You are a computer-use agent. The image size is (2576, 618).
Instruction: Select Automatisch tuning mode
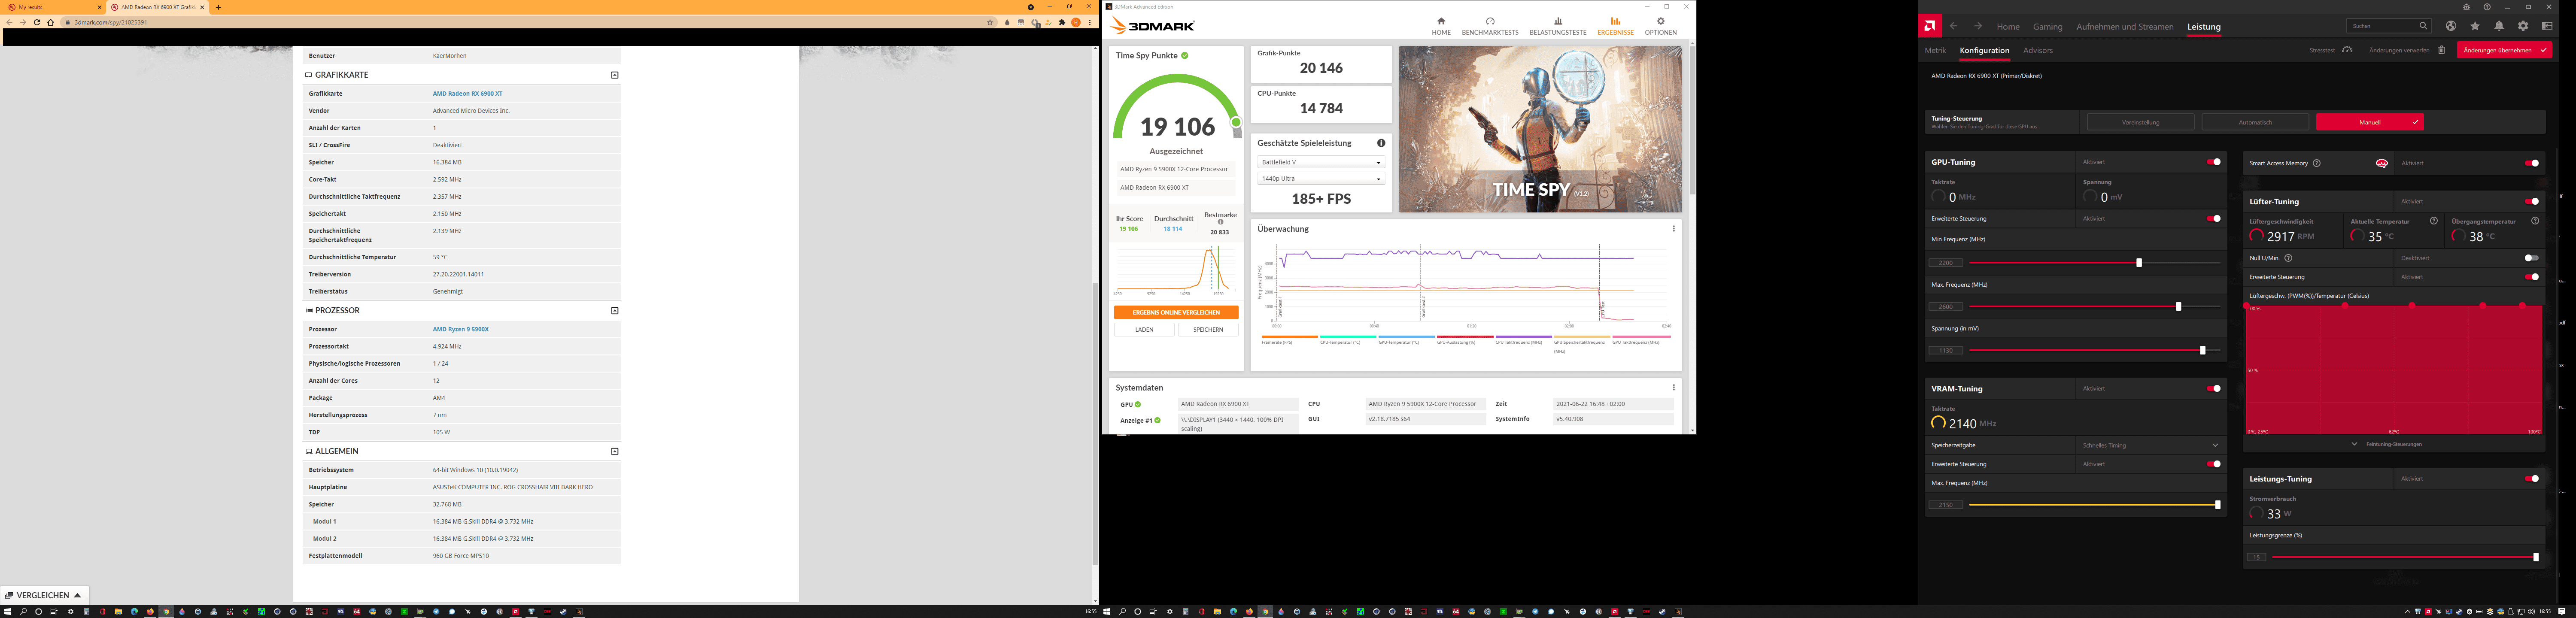click(2255, 122)
